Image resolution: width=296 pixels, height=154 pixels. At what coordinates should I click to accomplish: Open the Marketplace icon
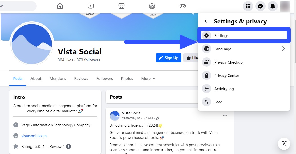121,6
